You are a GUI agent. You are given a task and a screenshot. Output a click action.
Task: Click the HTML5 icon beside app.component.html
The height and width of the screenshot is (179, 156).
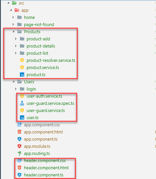point(19,132)
